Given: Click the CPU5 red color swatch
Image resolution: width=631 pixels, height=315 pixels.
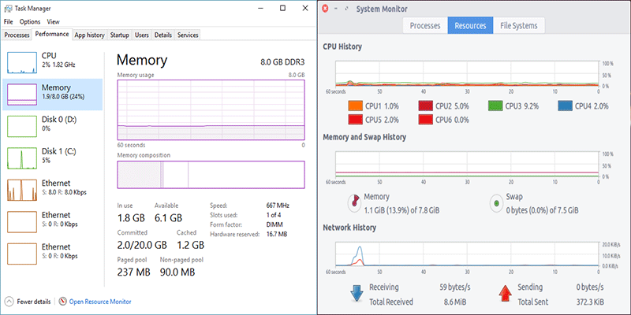Looking at the screenshot, I should [x=356, y=120].
